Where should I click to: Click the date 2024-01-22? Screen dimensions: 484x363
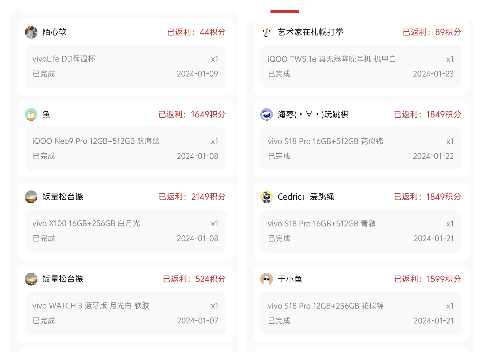pyautogui.click(x=433, y=156)
